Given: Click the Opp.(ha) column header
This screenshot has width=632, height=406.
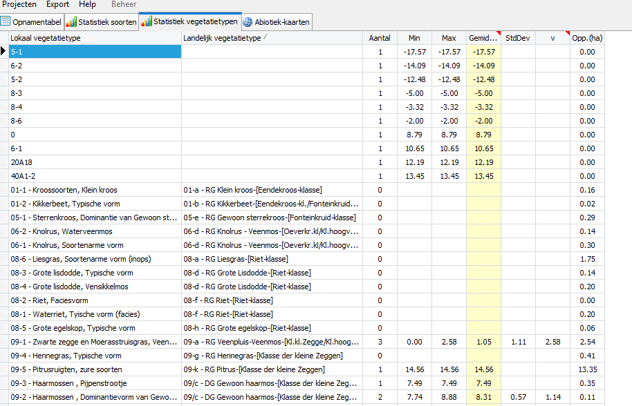Looking at the screenshot, I should [x=587, y=38].
